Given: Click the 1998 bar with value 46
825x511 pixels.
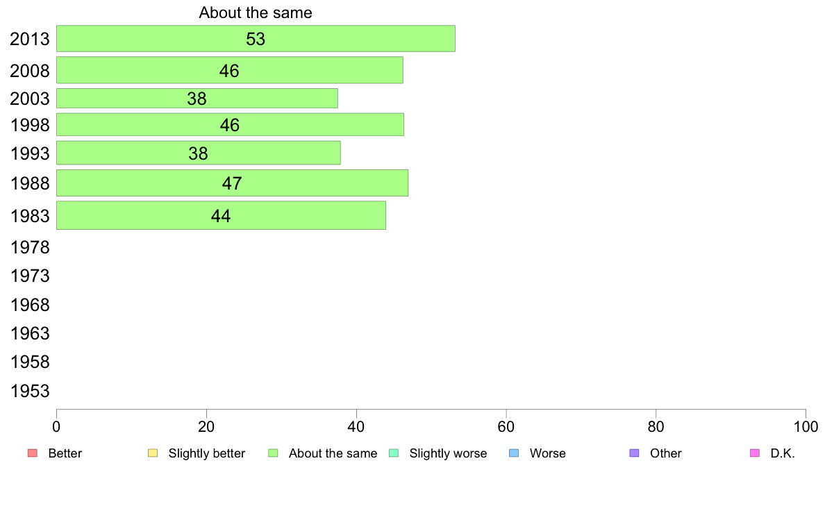Looking at the screenshot, I should pos(230,125).
